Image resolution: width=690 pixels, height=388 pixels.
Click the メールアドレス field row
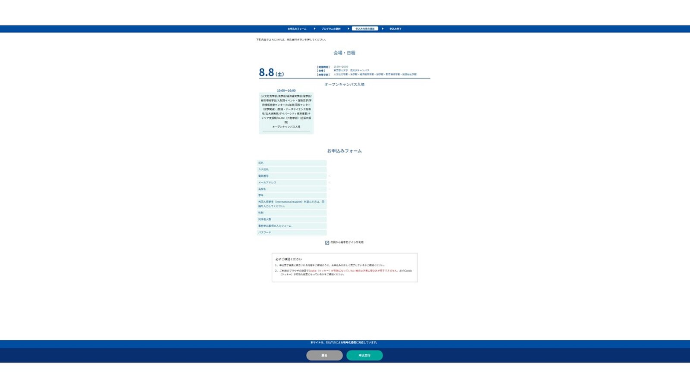coord(292,183)
